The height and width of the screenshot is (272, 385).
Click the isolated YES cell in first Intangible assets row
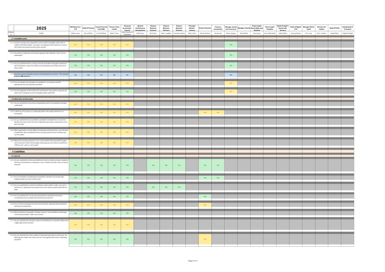231,45
